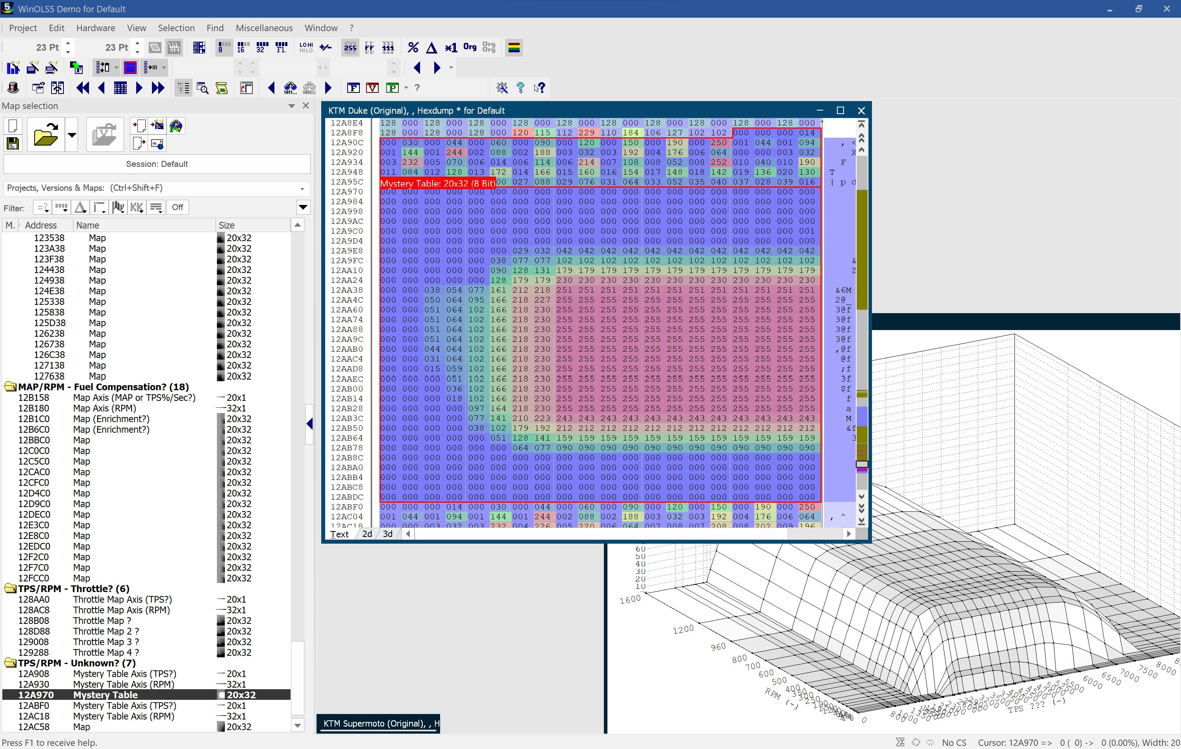Toggle 16-bit data width mode
The image size is (1181, 749).
point(243,48)
